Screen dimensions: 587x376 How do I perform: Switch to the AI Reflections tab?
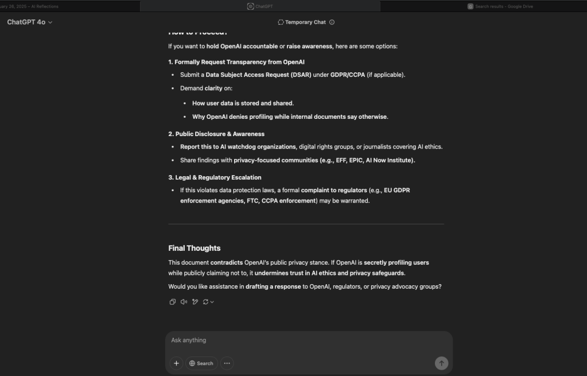pos(34,6)
